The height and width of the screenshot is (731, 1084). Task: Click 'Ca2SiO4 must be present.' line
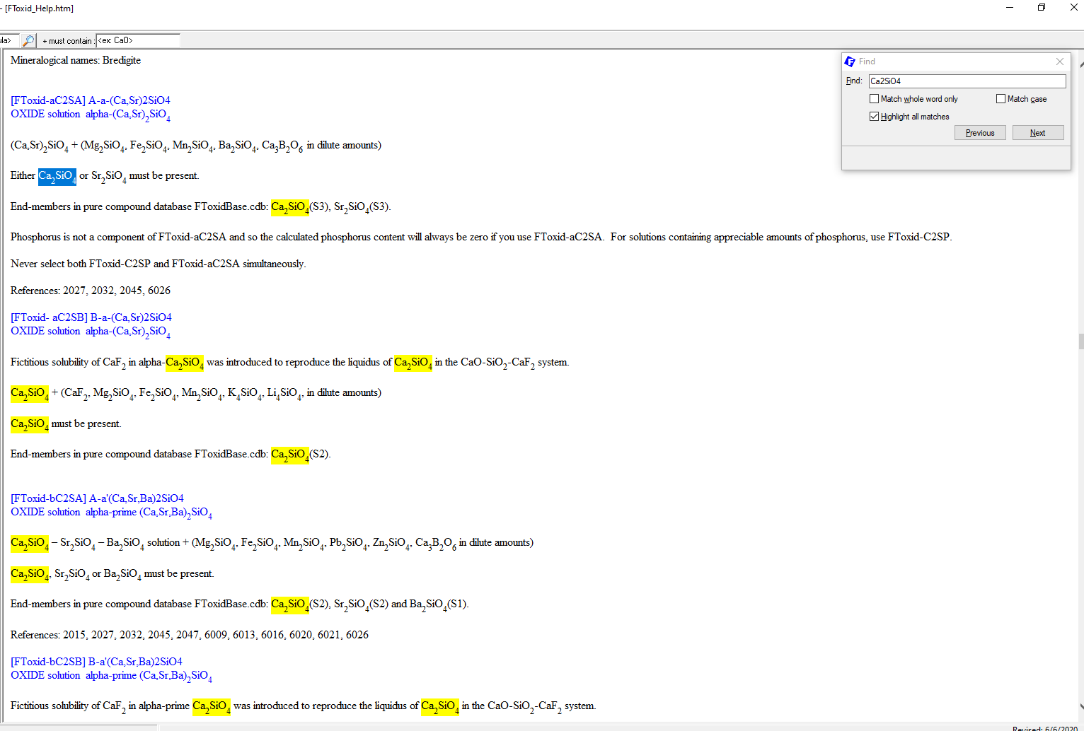66,424
